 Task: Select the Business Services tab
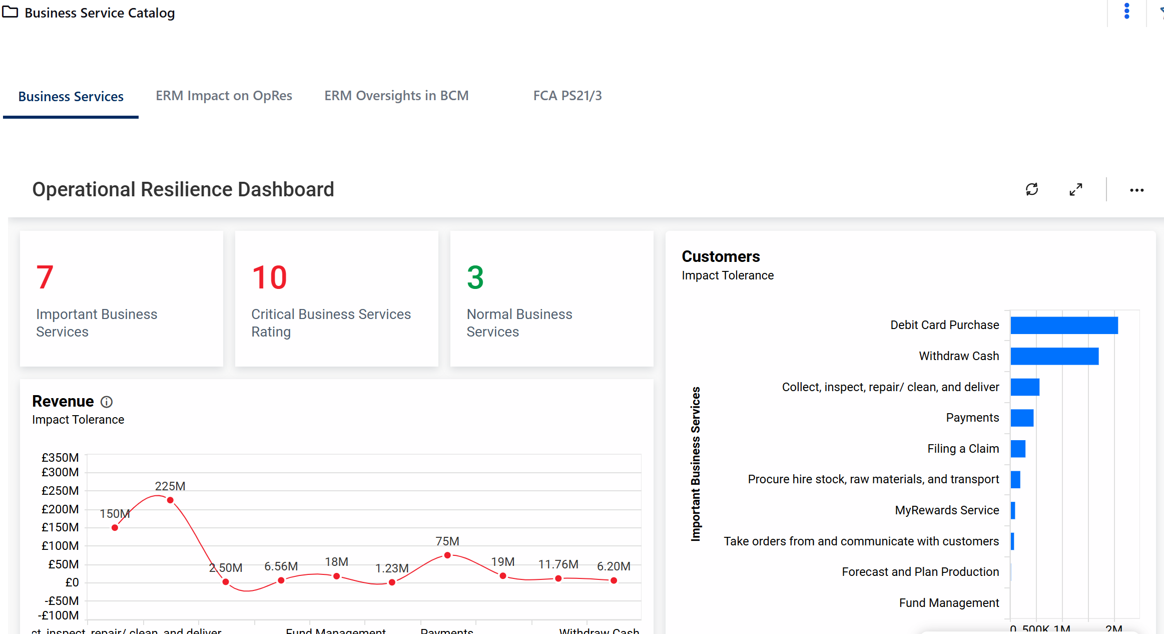tap(71, 97)
